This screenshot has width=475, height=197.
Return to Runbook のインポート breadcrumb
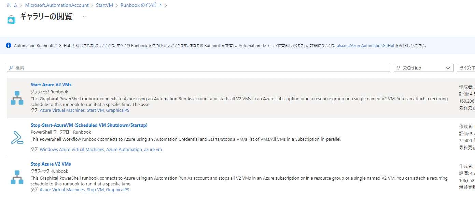141,5
